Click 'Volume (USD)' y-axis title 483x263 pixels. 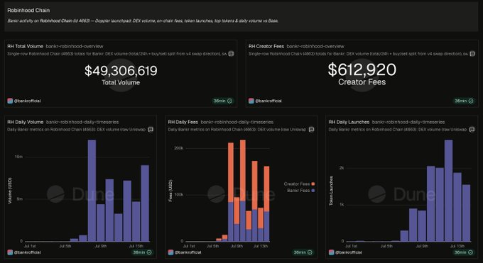click(x=10, y=191)
